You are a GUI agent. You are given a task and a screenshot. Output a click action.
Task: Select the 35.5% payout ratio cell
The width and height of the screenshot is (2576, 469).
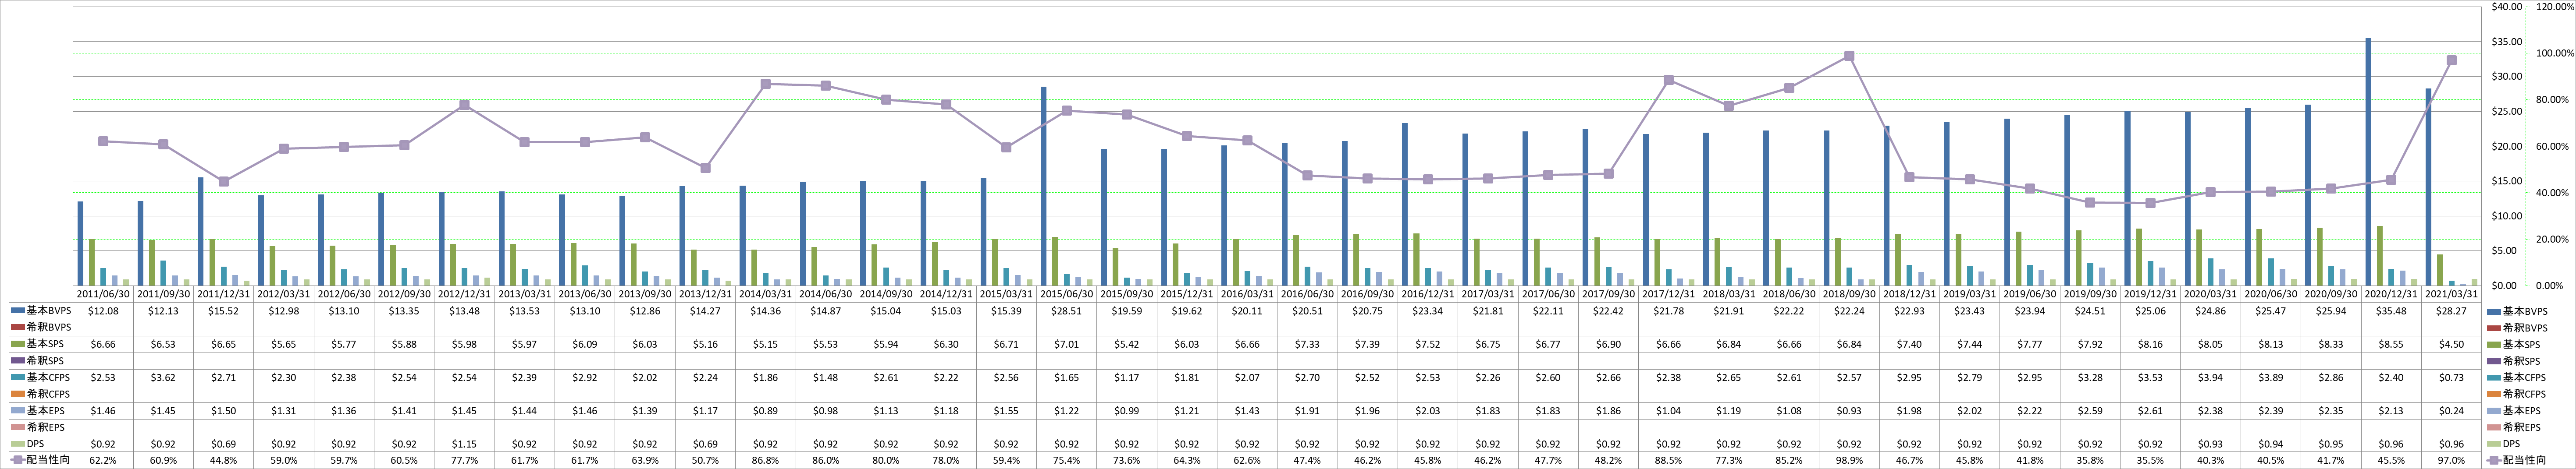pos(2150,460)
